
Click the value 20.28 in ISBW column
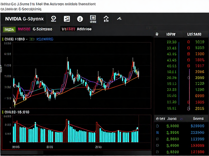tap(171, 78)
